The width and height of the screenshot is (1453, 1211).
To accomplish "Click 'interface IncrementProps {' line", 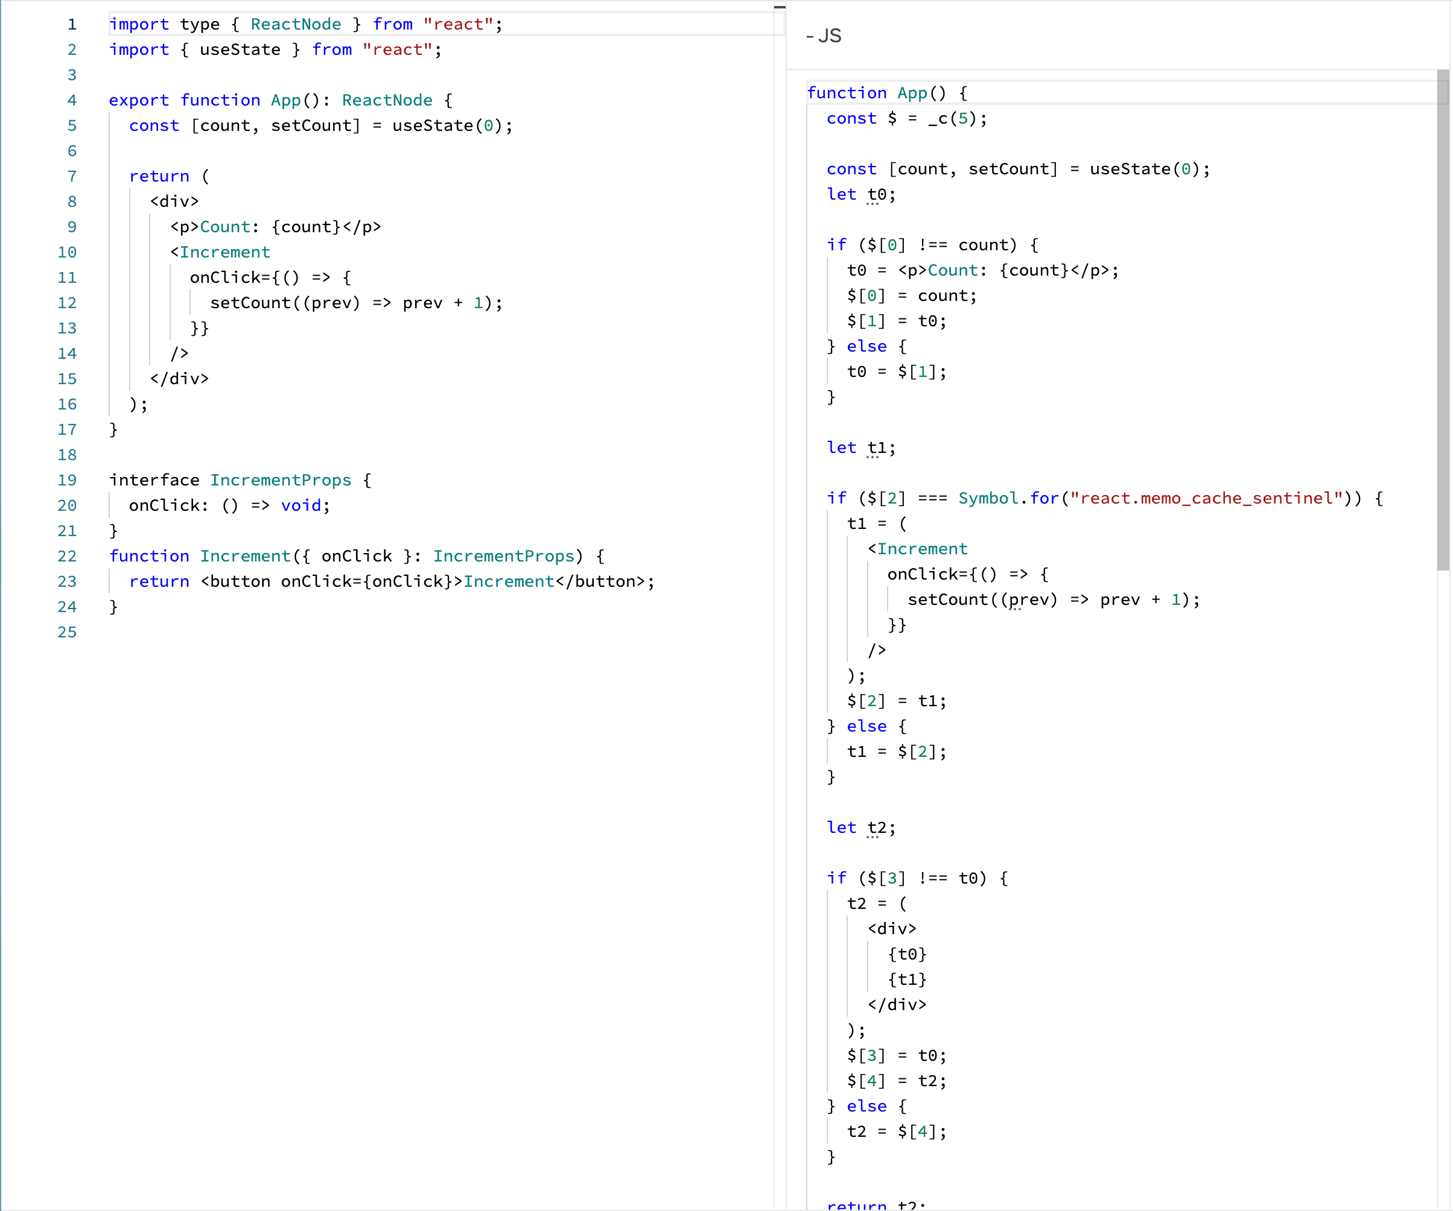I will click(240, 480).
